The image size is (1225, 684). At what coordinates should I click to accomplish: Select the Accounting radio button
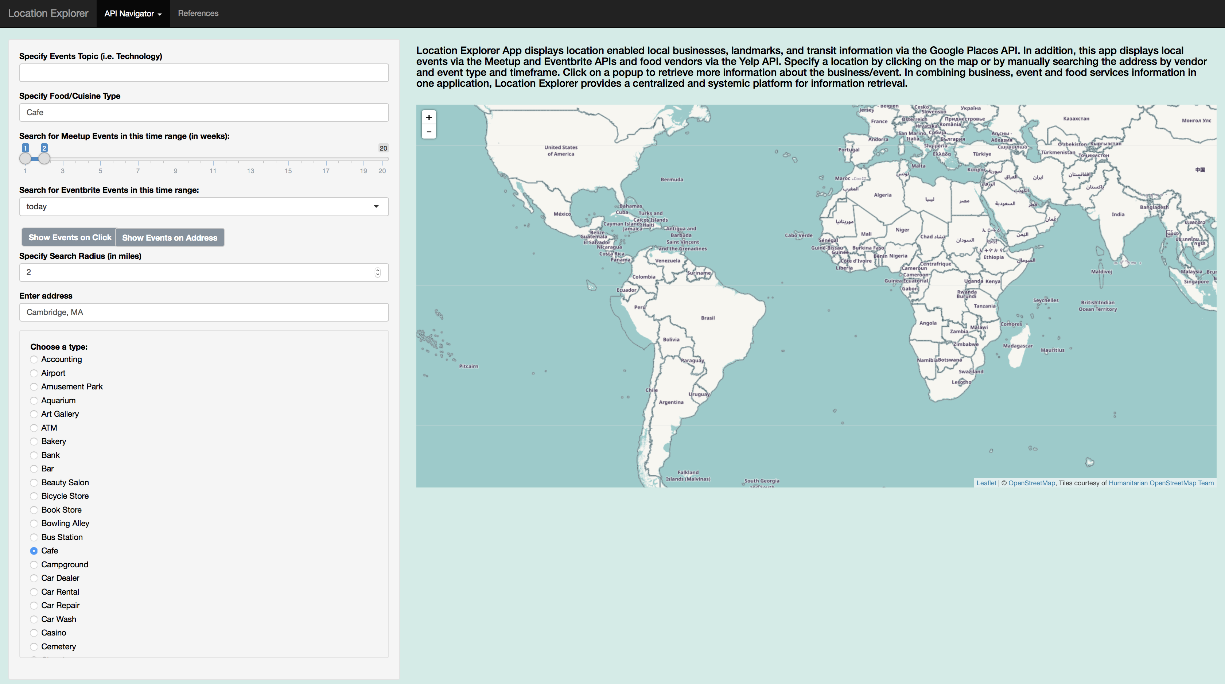click(34, 360)
